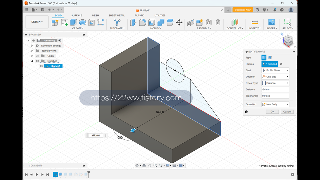Select the Extrude tool icon
The height and width of the screenshot is (180, 320).
[73, 22]
